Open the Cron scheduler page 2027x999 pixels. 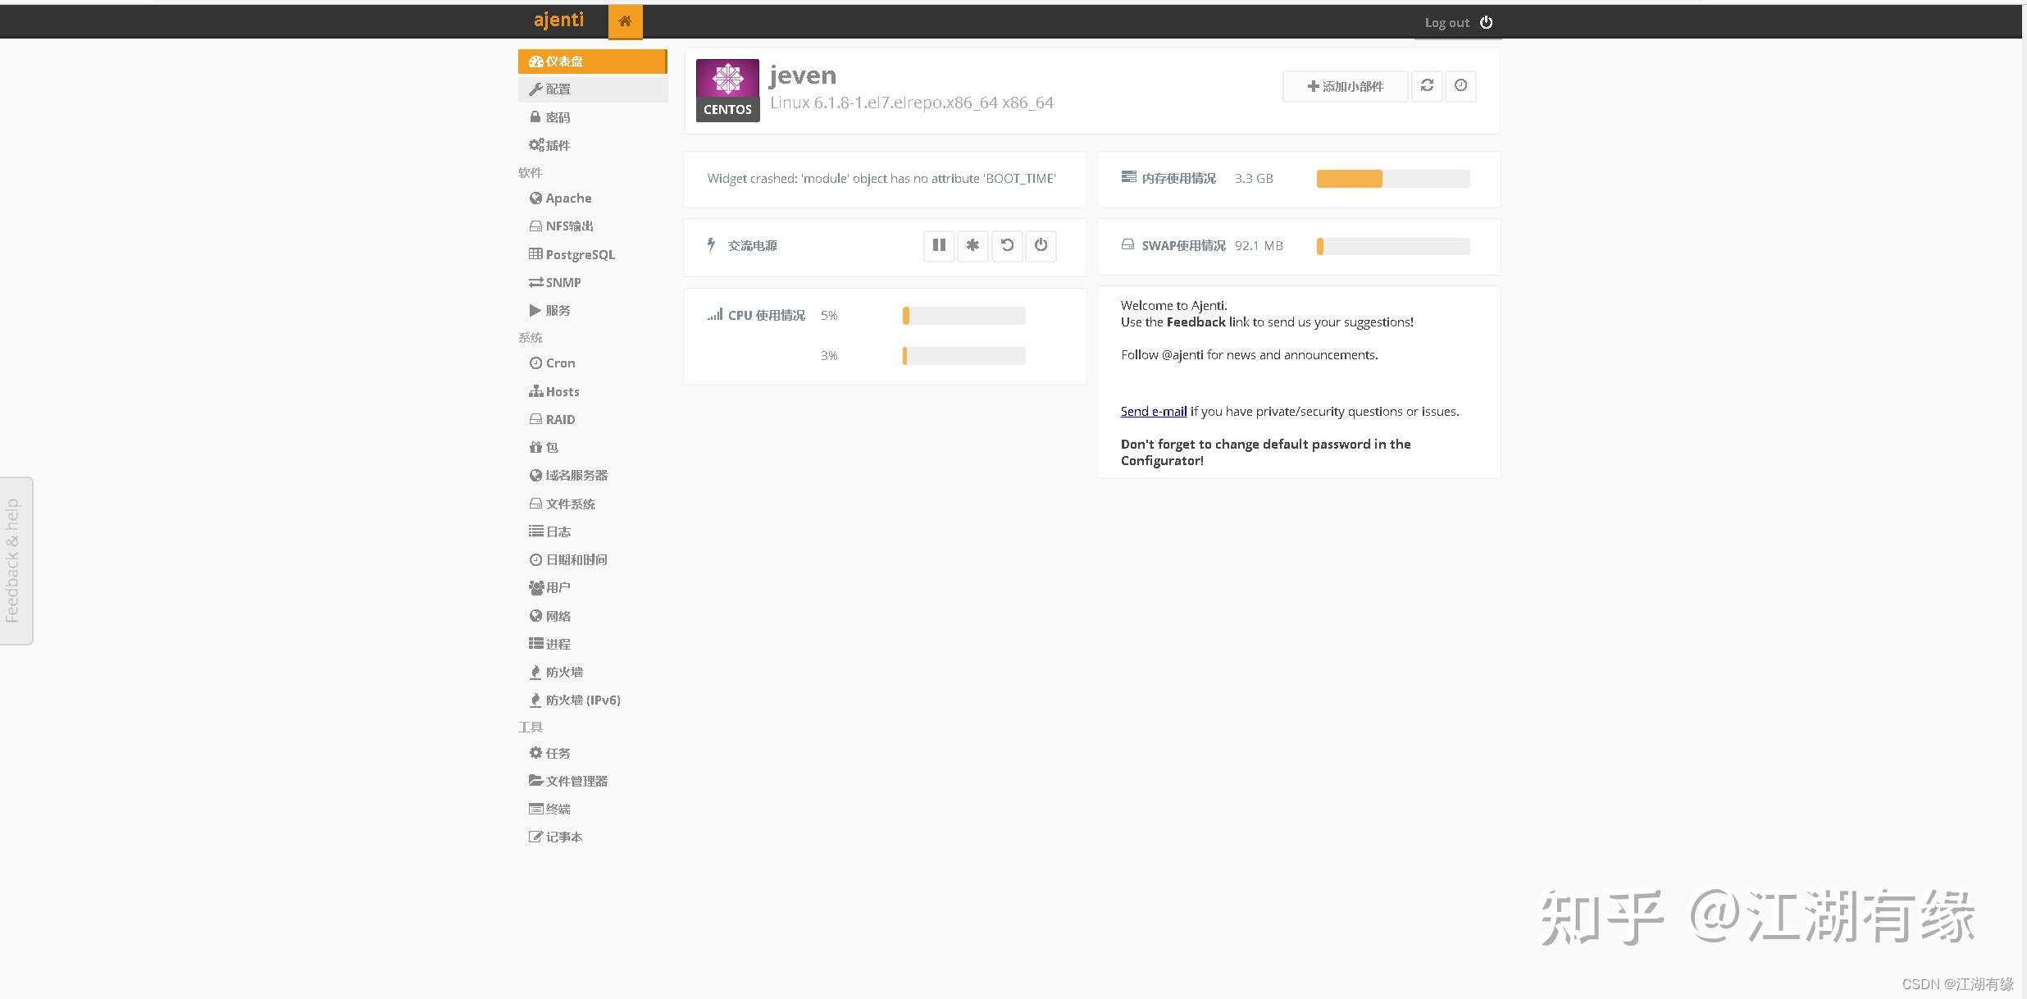tap(560, 363)
